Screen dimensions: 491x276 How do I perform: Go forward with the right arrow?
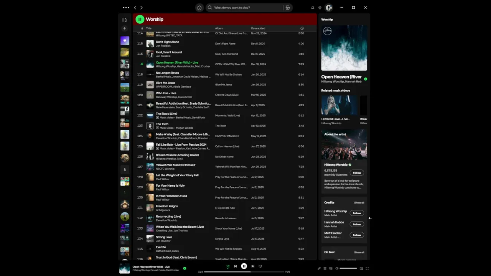pyautogui.click(x=142, y=7)
